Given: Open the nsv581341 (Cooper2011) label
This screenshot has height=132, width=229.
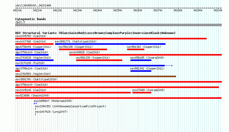Looking at the screenshot, I should 147,68.
